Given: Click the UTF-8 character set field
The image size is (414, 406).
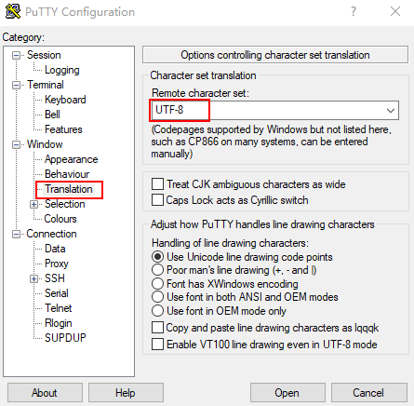Looking at the screenshot, I should [274, 111].
